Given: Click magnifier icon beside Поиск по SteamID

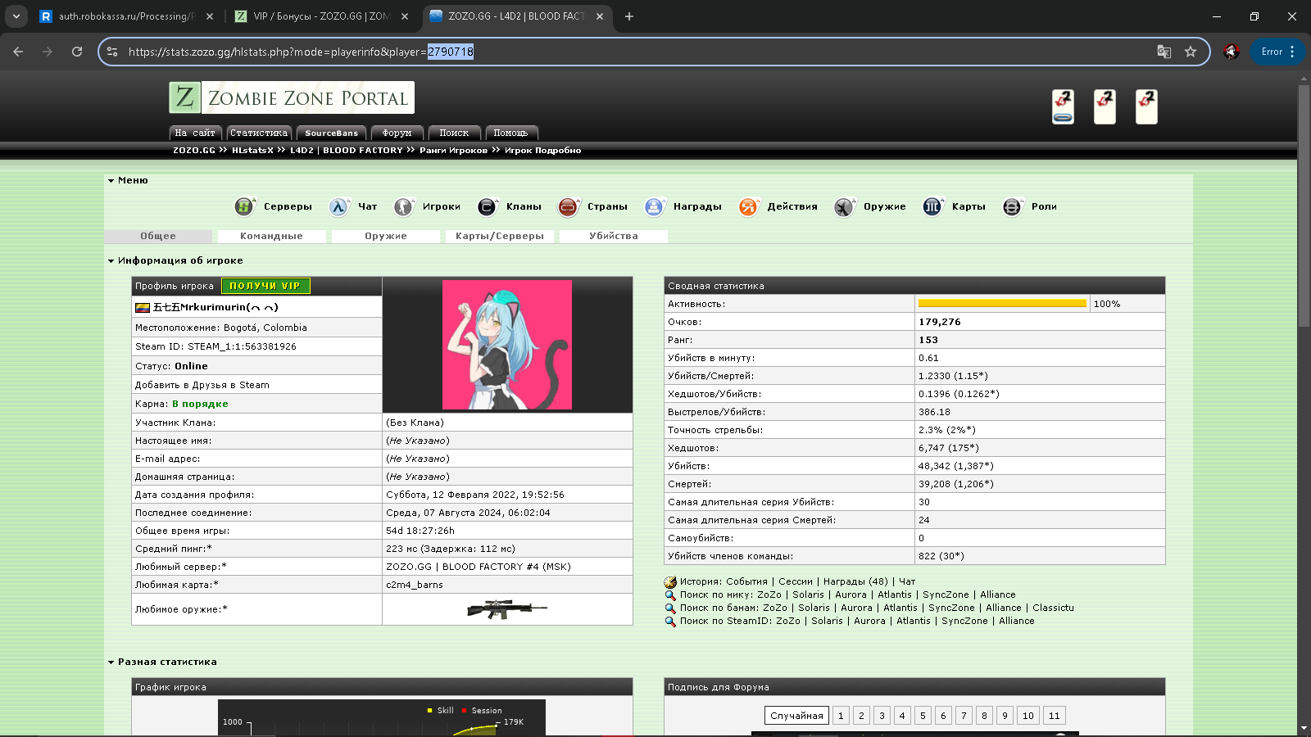Looking at the screenshot, I should [x=670, y=622].
